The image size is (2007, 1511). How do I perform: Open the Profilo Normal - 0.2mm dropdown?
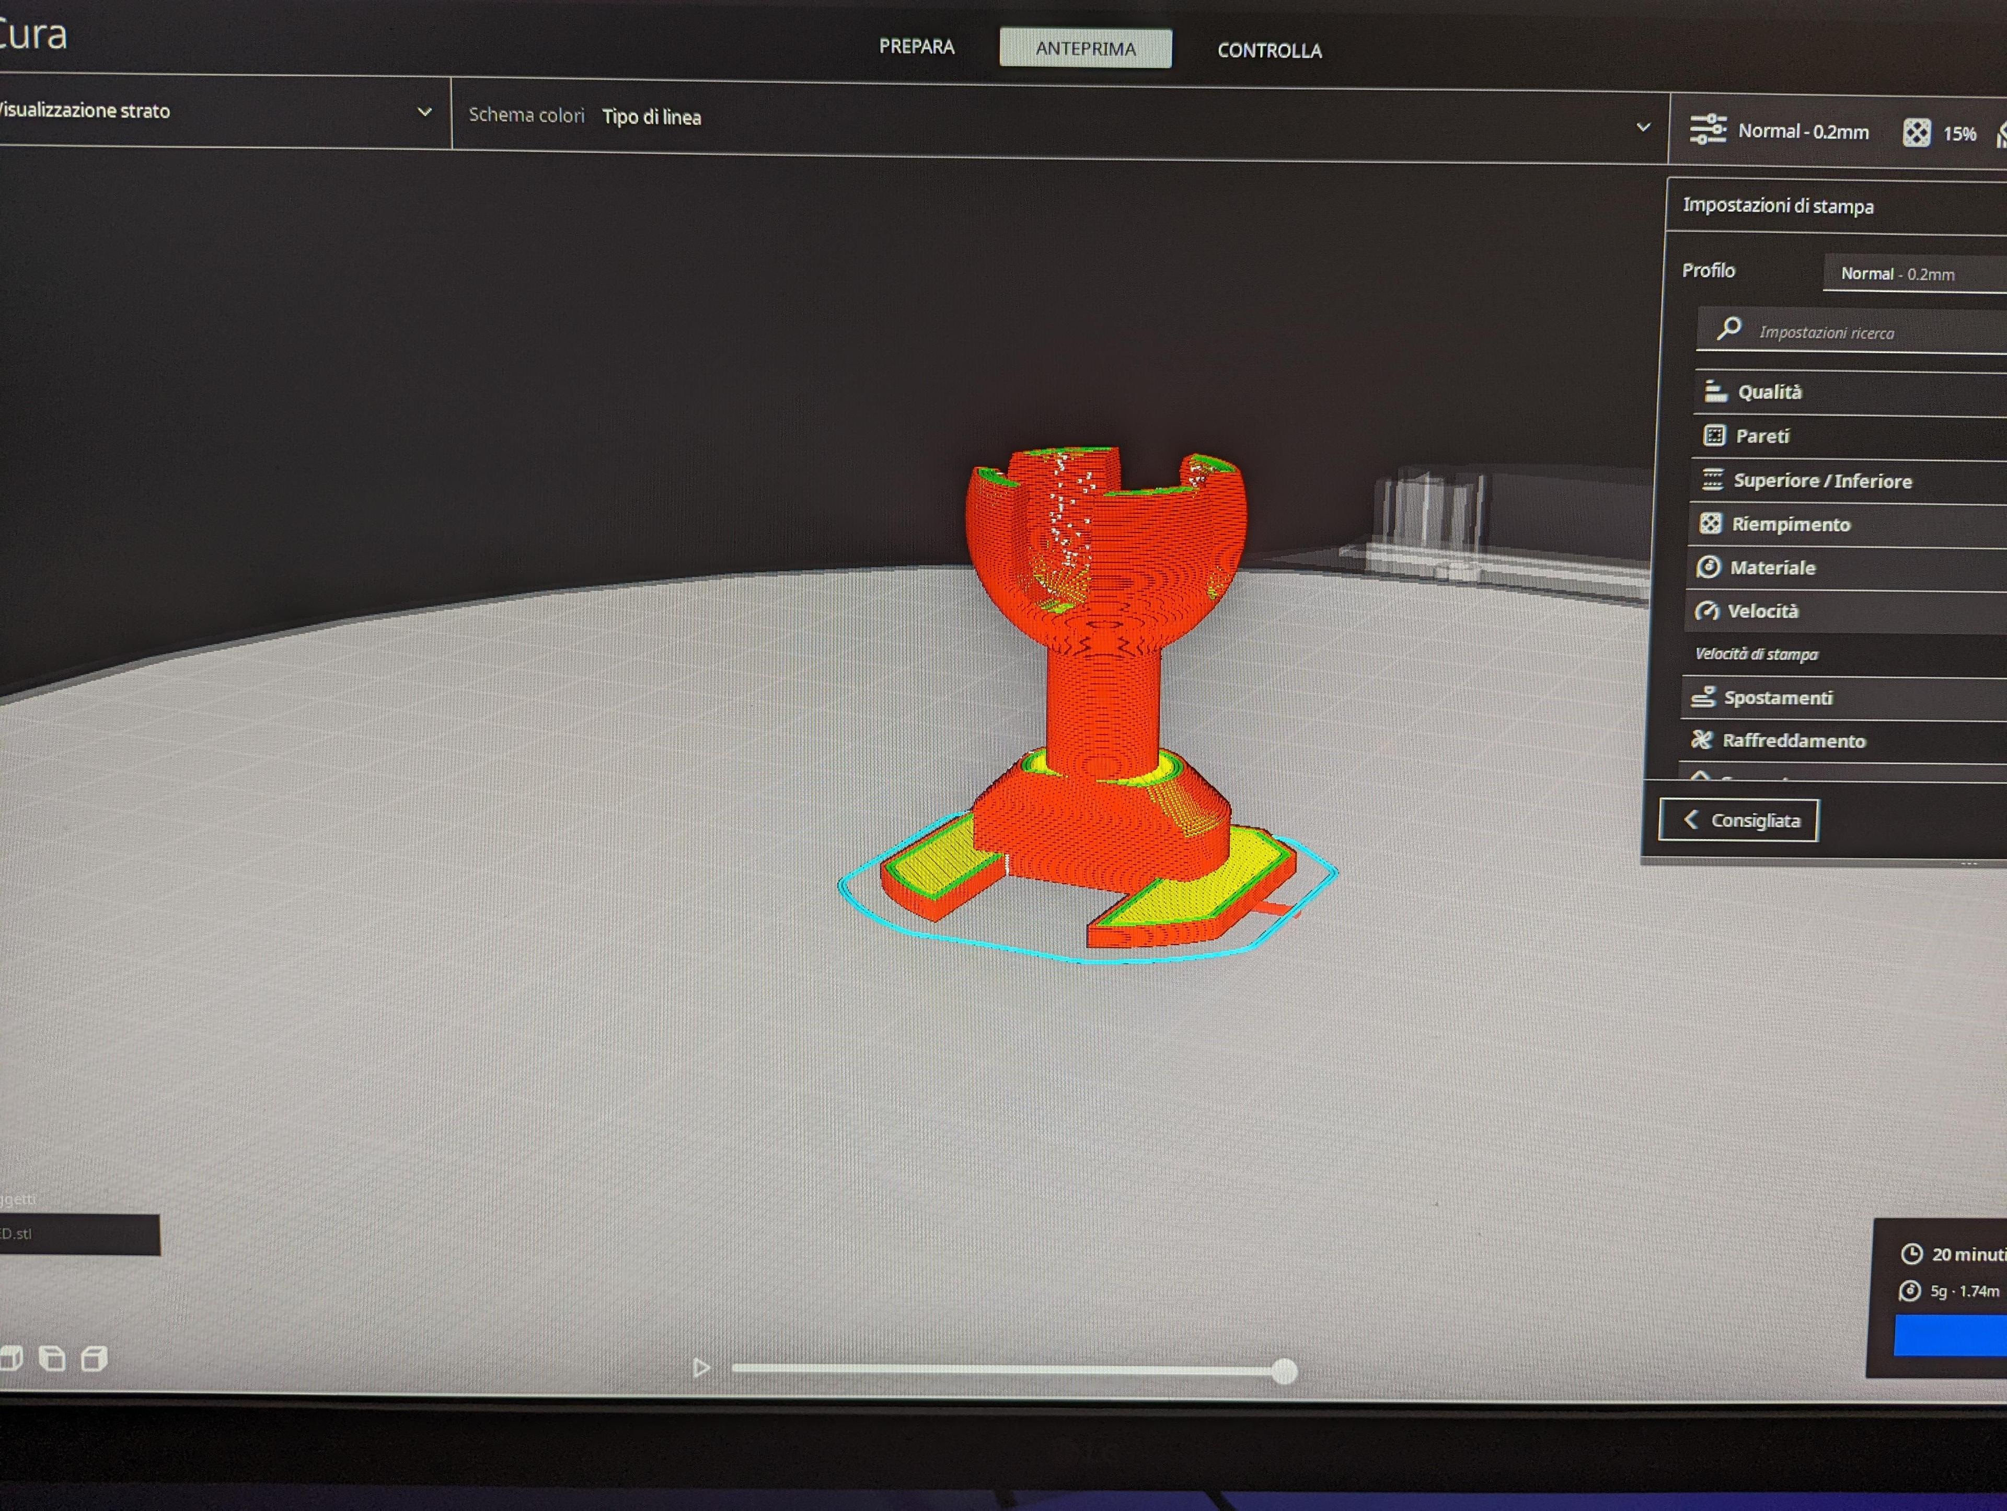(1914, 273)
